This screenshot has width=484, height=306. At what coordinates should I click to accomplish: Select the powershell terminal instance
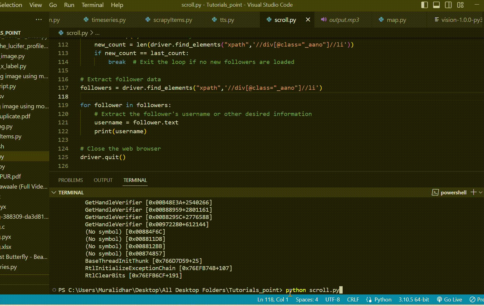click(449, 193)
